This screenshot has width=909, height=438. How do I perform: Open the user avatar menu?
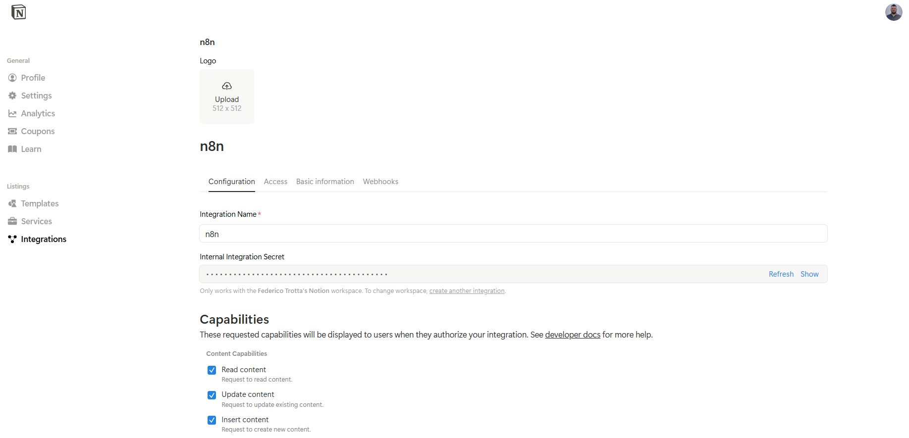coord(894,12)
